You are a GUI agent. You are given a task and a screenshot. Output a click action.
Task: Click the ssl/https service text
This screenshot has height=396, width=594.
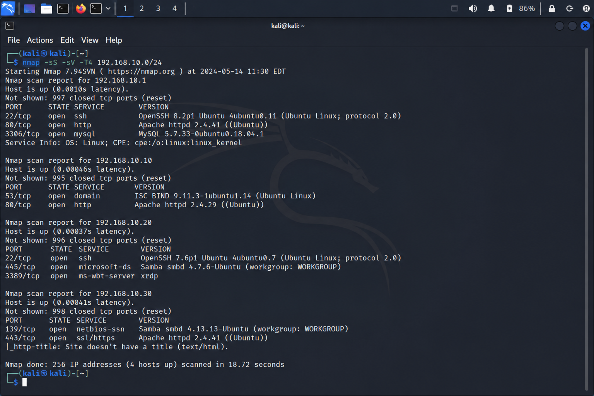(x=96, y=338)
